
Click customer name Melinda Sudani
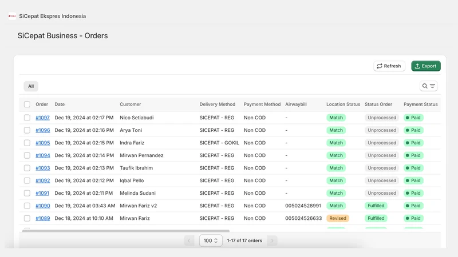pos(137,193)
